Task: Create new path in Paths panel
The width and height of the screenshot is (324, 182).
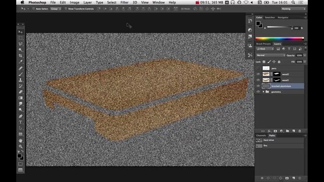Action: coord(294,178)
